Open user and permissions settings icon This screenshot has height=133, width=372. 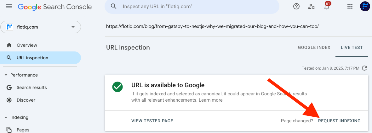(x=311, y=6)
